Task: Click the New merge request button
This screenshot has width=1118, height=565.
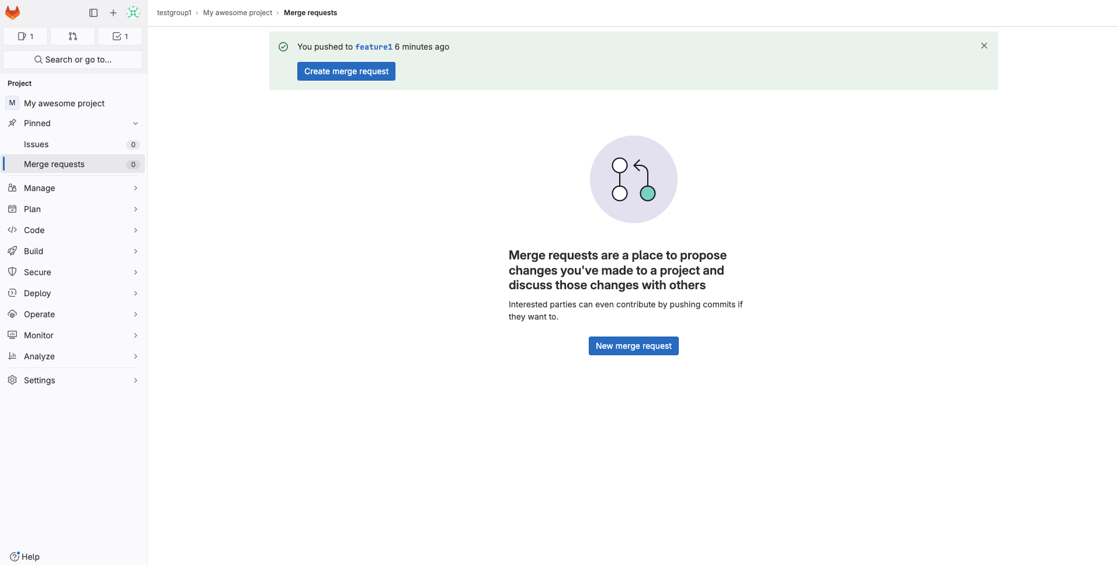Action: (x=633, y=346)
